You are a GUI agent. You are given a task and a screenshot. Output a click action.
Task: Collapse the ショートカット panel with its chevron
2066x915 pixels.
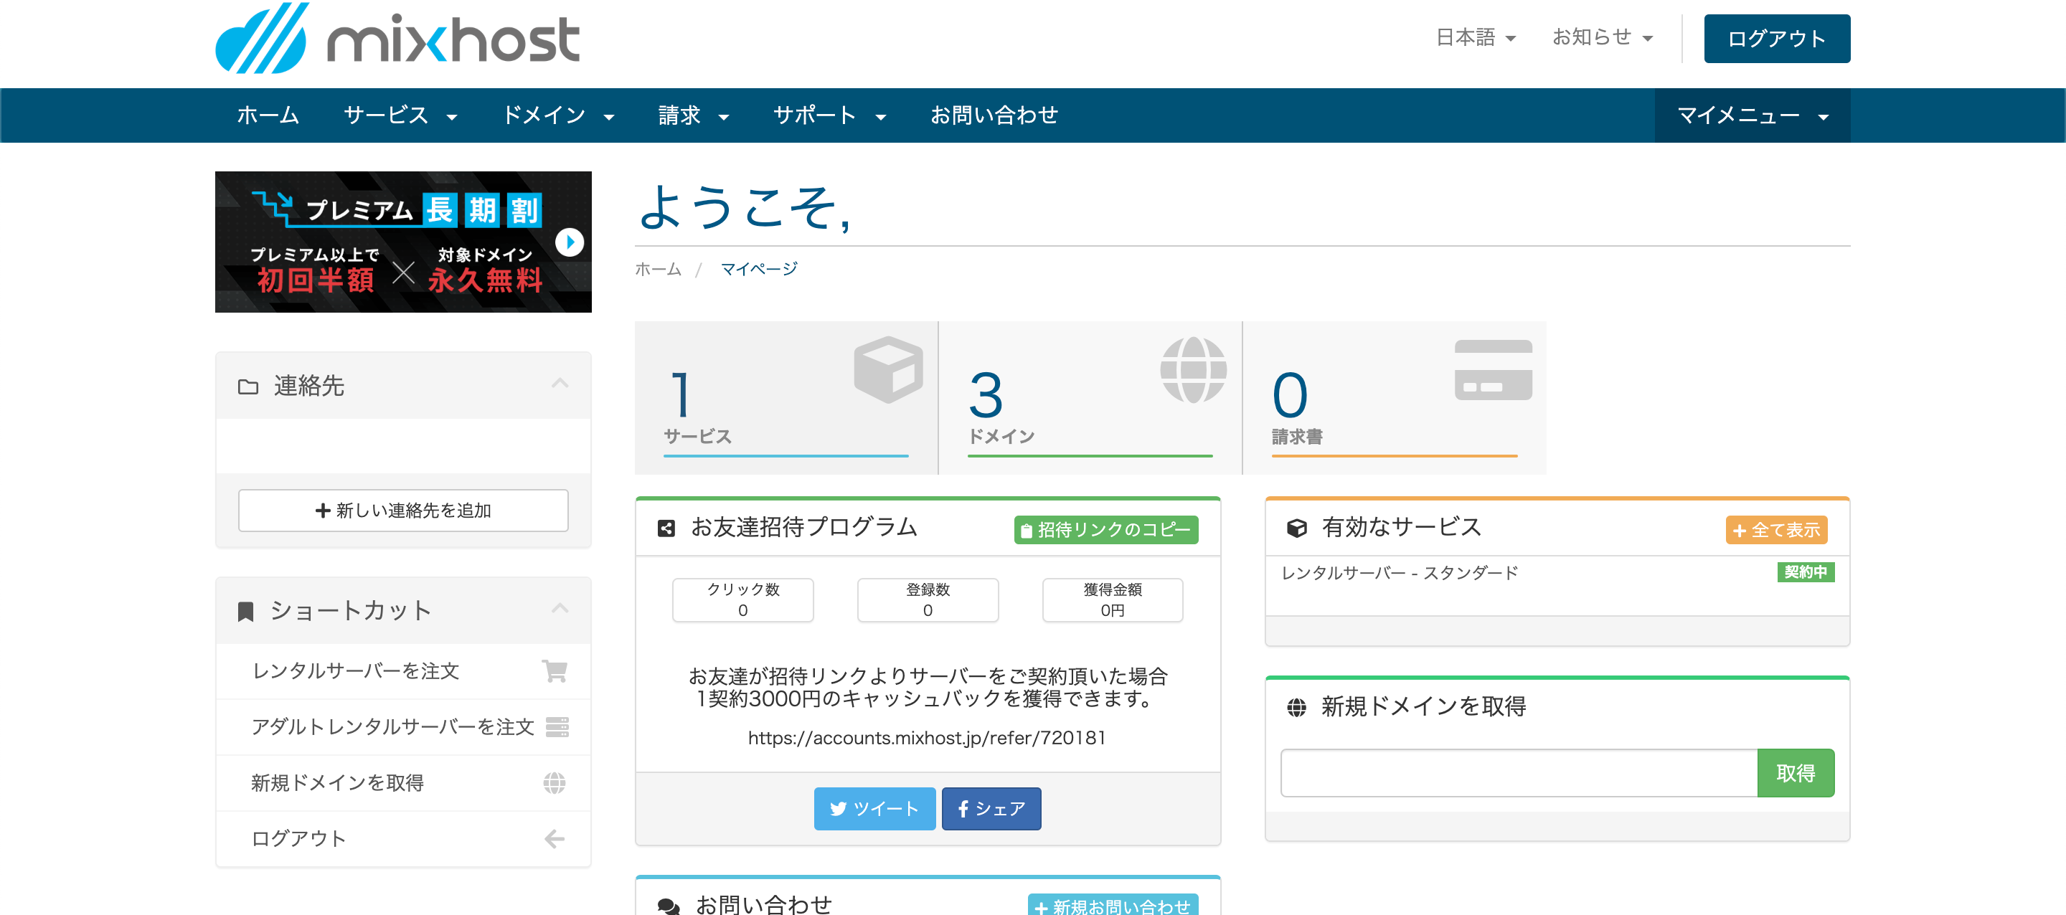point(560,608)
